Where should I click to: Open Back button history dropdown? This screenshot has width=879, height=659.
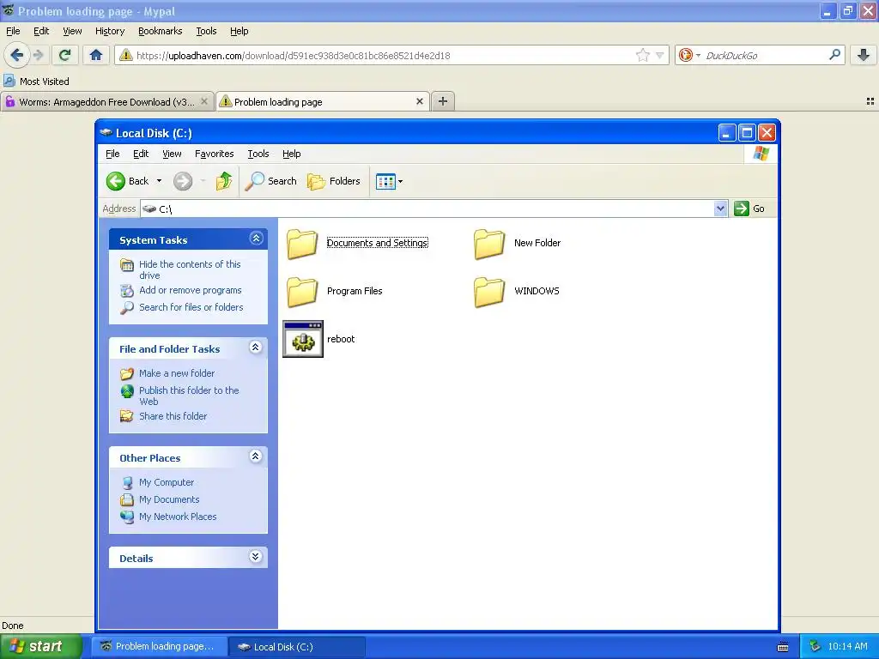pos(159,181)
